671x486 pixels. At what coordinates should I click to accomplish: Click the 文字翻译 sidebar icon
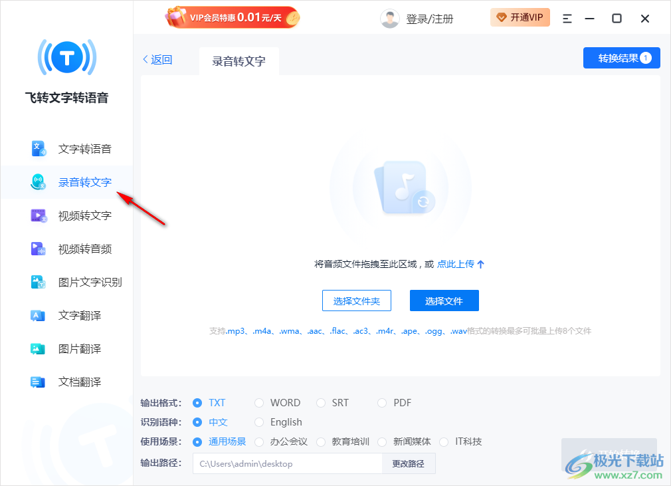point(39,316)
